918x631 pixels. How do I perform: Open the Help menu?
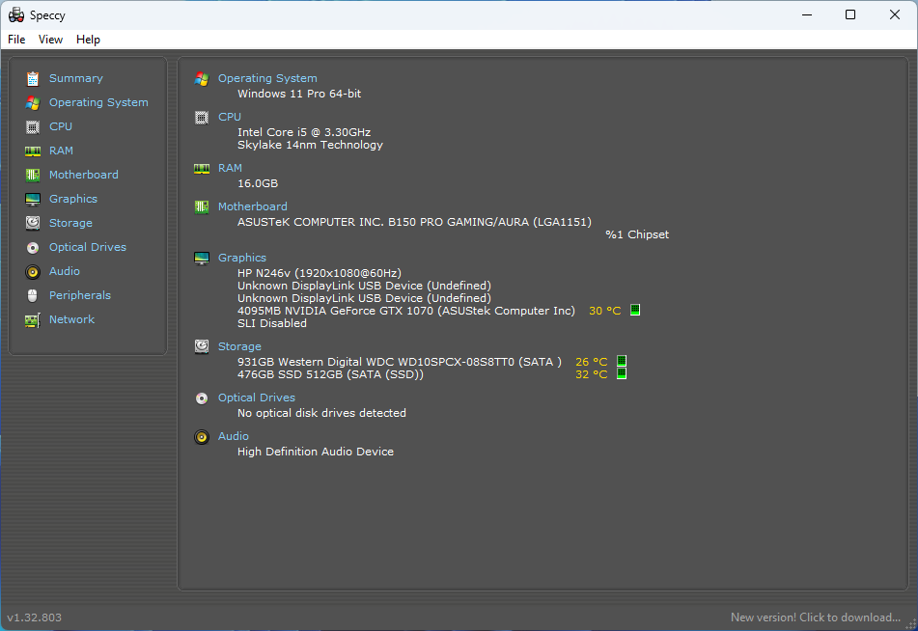click(88, 40)
